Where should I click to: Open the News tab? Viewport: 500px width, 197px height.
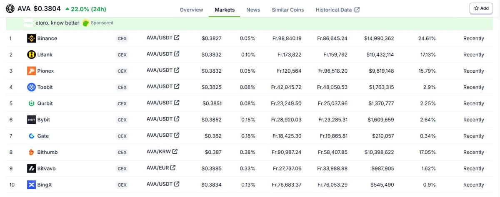tap(253, 10)
